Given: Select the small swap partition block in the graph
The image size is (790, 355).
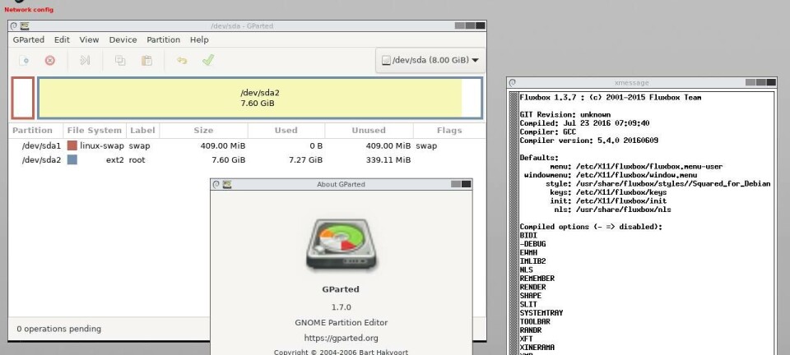Looking at the screenshot, I should [x=23, y=98].
